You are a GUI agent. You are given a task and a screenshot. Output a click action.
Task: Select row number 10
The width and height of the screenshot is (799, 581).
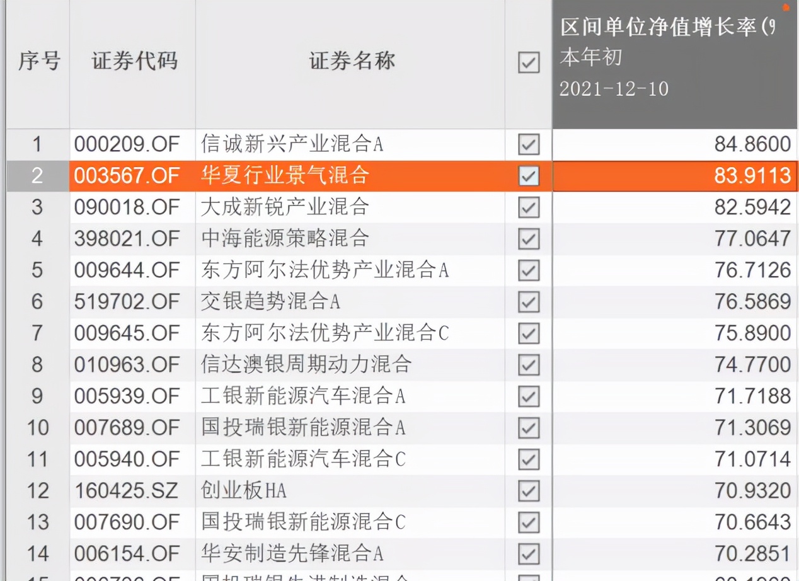pos(37,428)
